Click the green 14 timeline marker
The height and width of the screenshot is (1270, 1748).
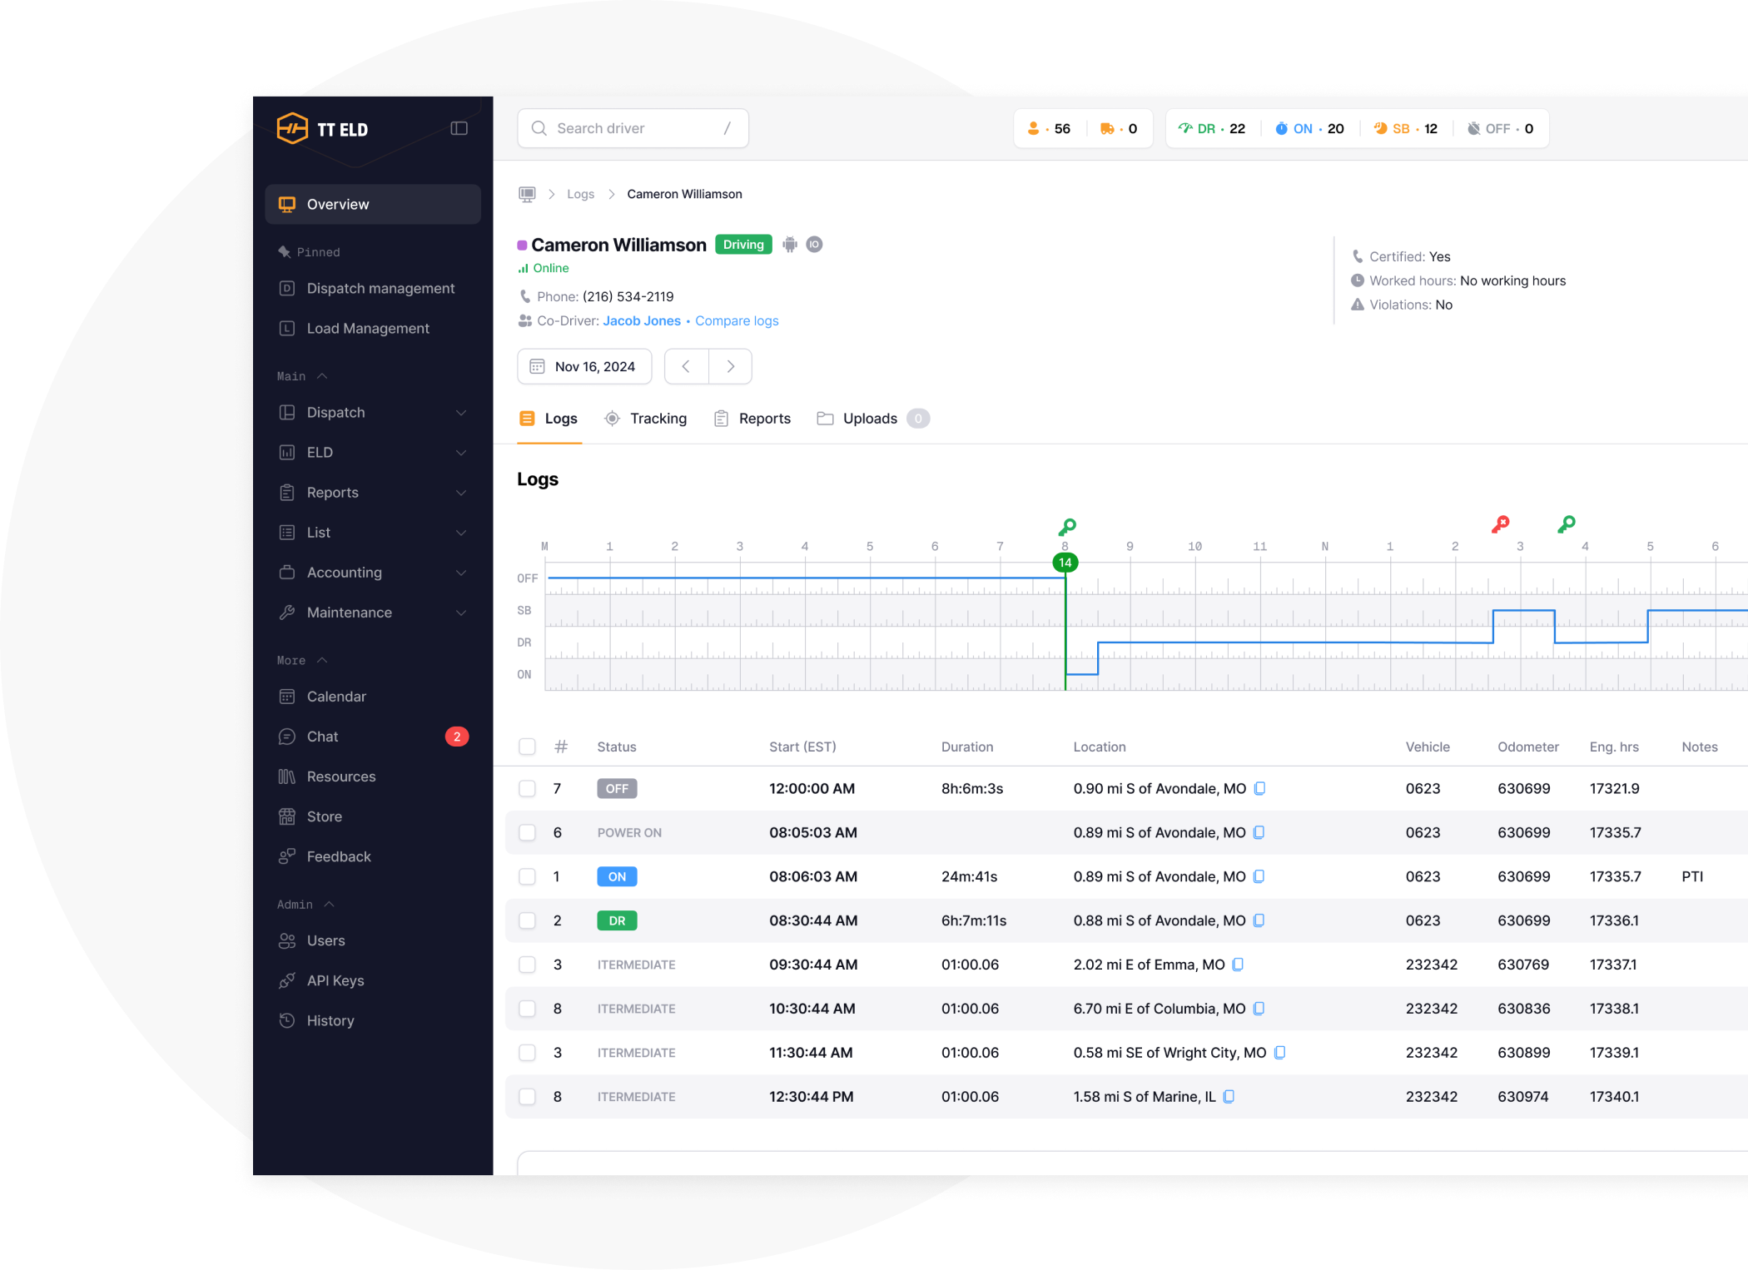point(1065,563)
